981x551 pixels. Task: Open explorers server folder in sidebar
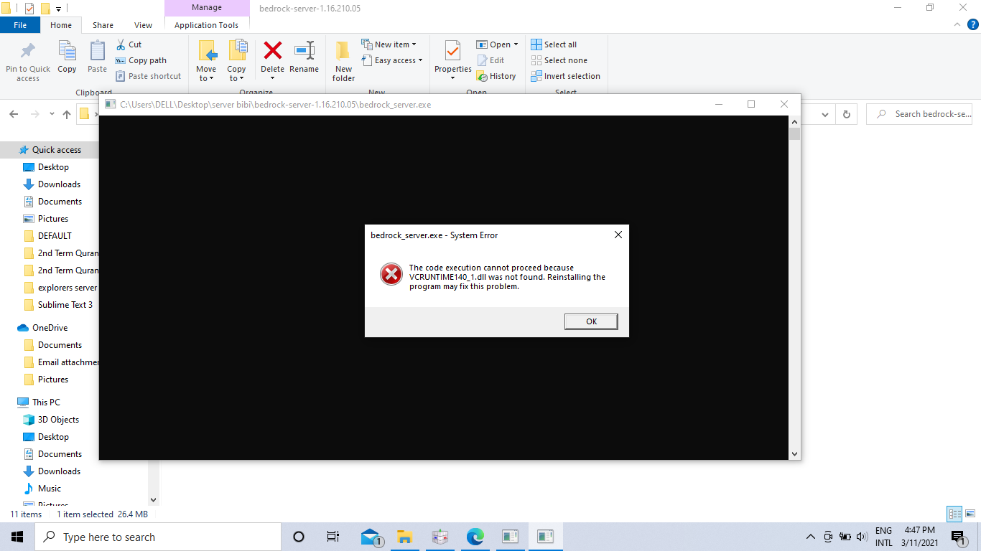tap(68, 288)
